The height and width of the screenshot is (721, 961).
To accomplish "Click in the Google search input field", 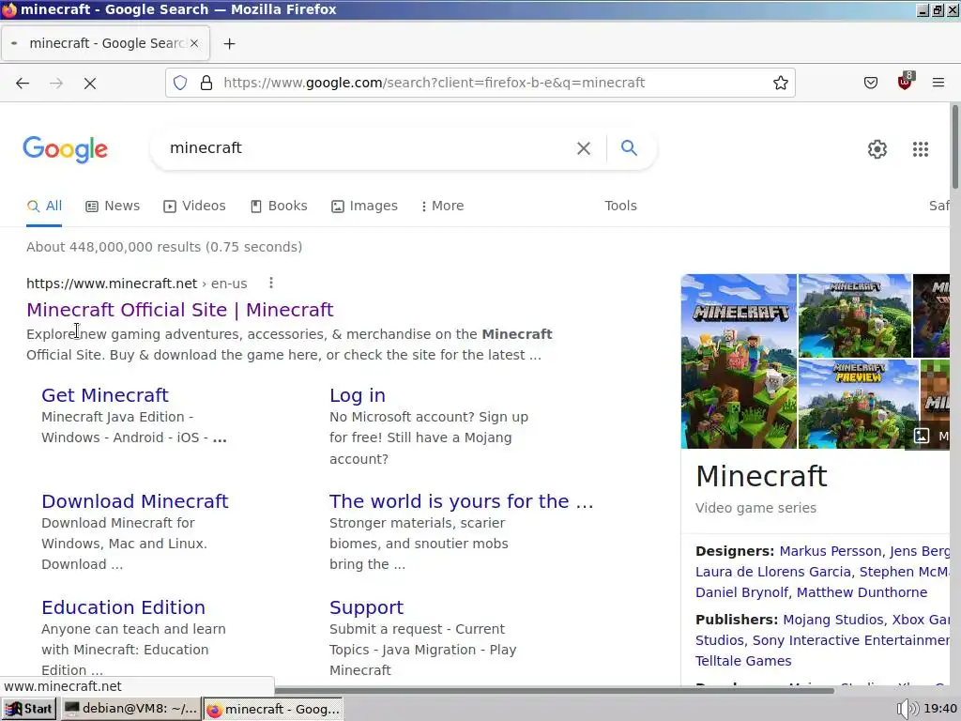I will click(368, 147).
